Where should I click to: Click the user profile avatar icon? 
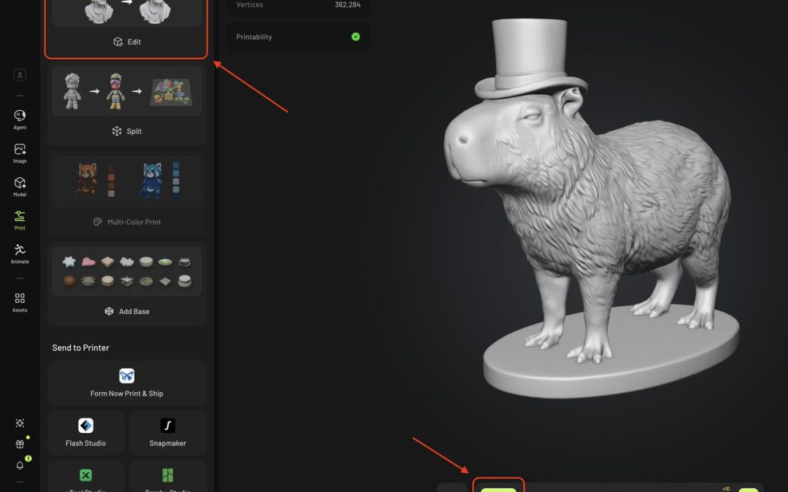[20, 75]
